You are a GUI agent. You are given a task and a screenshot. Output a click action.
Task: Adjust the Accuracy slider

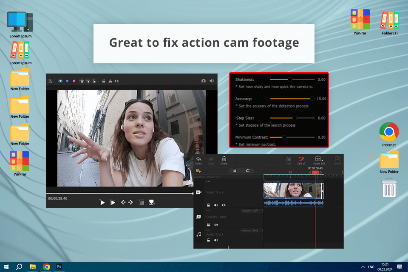pos(292,99)
